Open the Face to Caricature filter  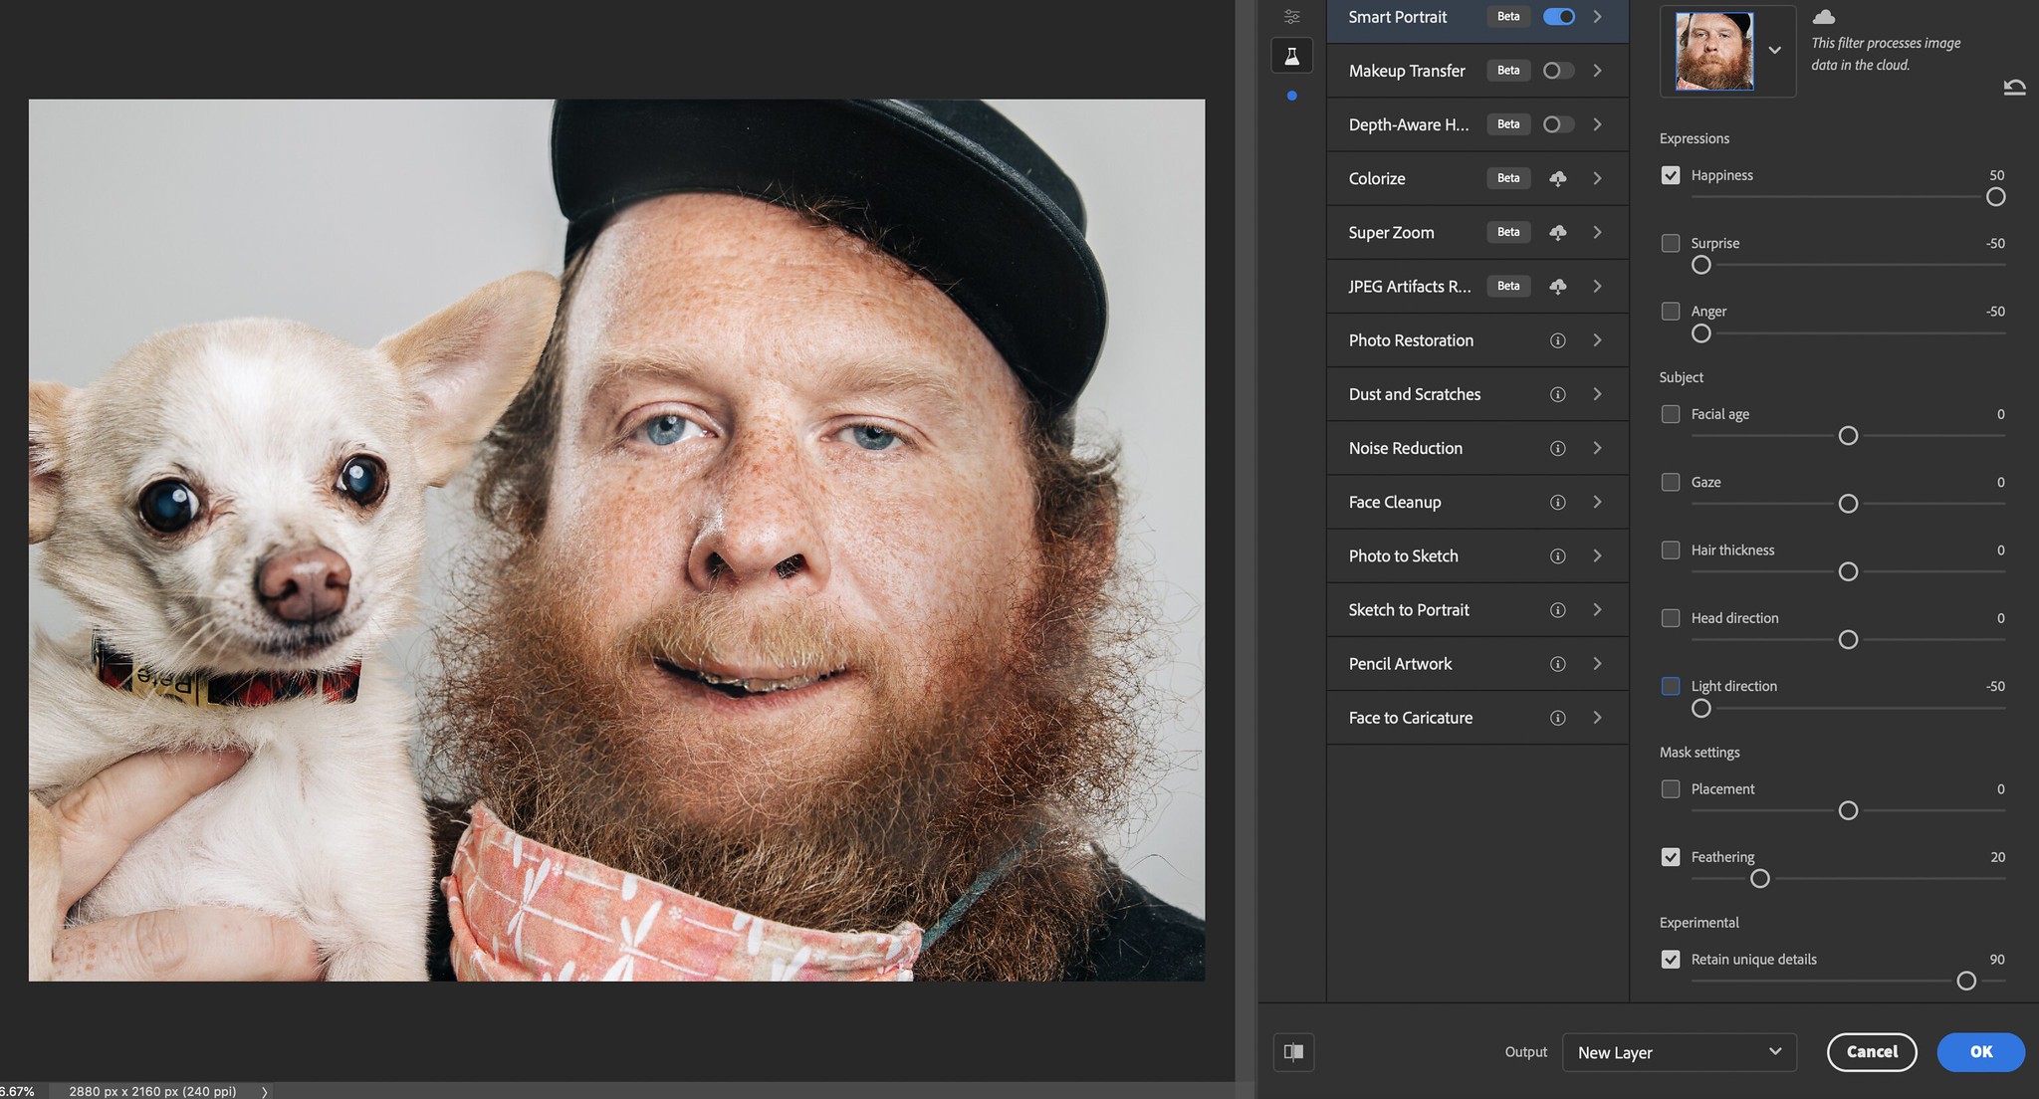point(1410,718)
